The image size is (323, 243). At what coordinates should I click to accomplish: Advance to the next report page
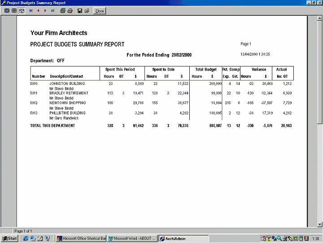45,10
